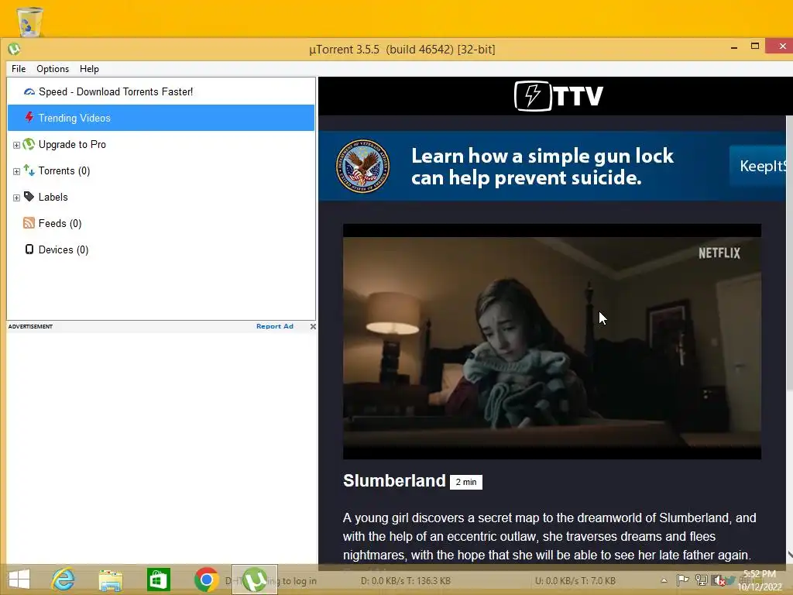This screenshot has width=793, height=595.
Task: Click the green uTorrent Upgrade to Pro icon
Action: 29,144
